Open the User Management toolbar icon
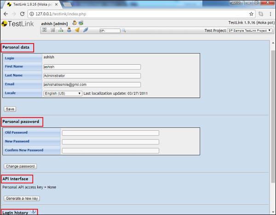This screenshot has height=215, width=276. point(69,30)
